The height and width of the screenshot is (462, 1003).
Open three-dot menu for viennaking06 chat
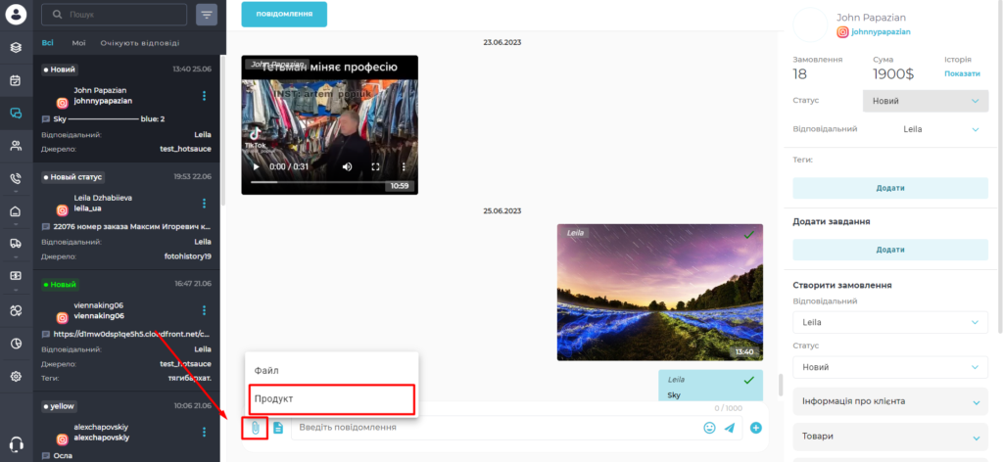click(204, 310)
